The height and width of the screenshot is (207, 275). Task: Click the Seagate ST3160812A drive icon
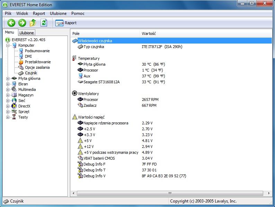tap(80, 82)
